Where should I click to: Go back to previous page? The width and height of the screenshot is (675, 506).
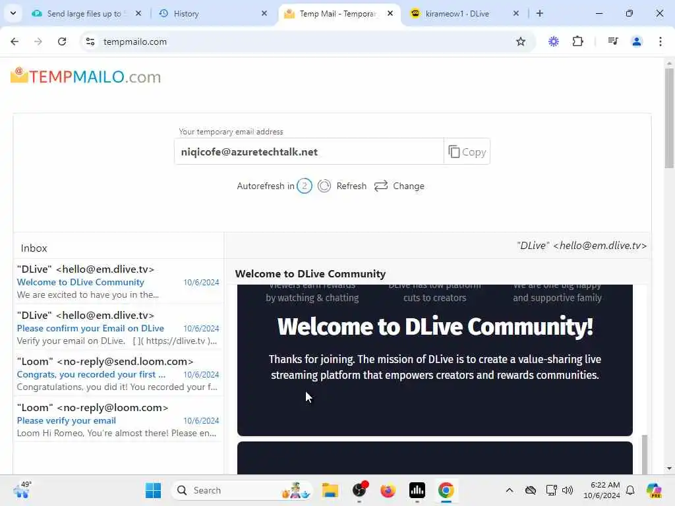click(15, 42)
